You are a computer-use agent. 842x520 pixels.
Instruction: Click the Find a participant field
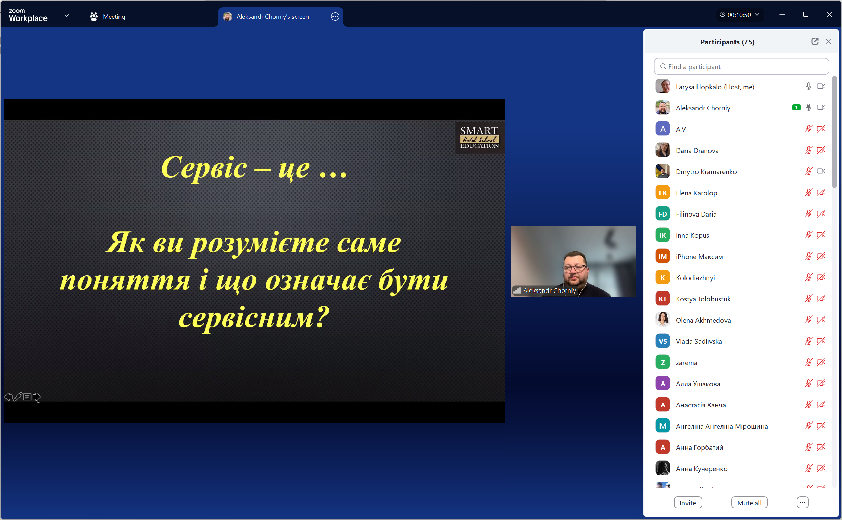741,67
